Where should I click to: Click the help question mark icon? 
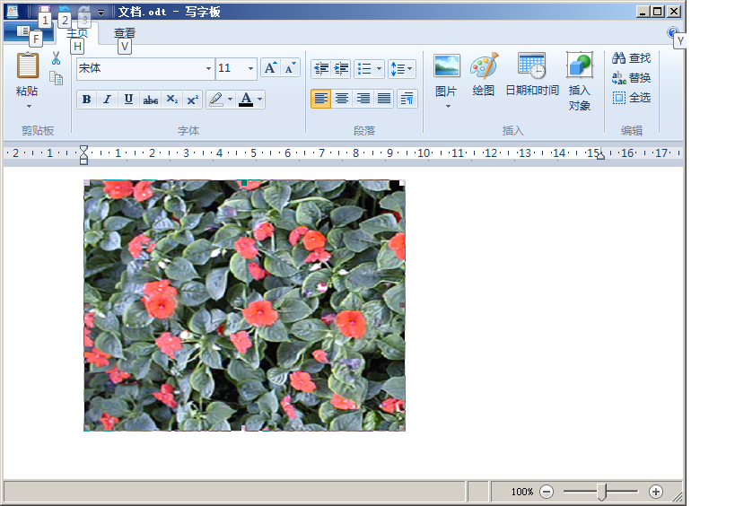click(x=673, y=32)
